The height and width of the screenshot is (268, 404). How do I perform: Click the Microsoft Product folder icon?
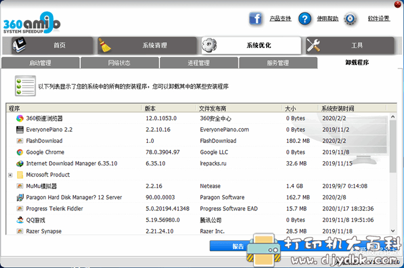click(20, 175)
